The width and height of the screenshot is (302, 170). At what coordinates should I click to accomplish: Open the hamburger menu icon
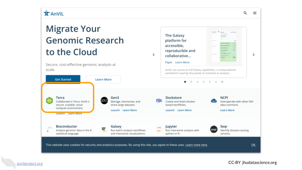tap(254, 13)
